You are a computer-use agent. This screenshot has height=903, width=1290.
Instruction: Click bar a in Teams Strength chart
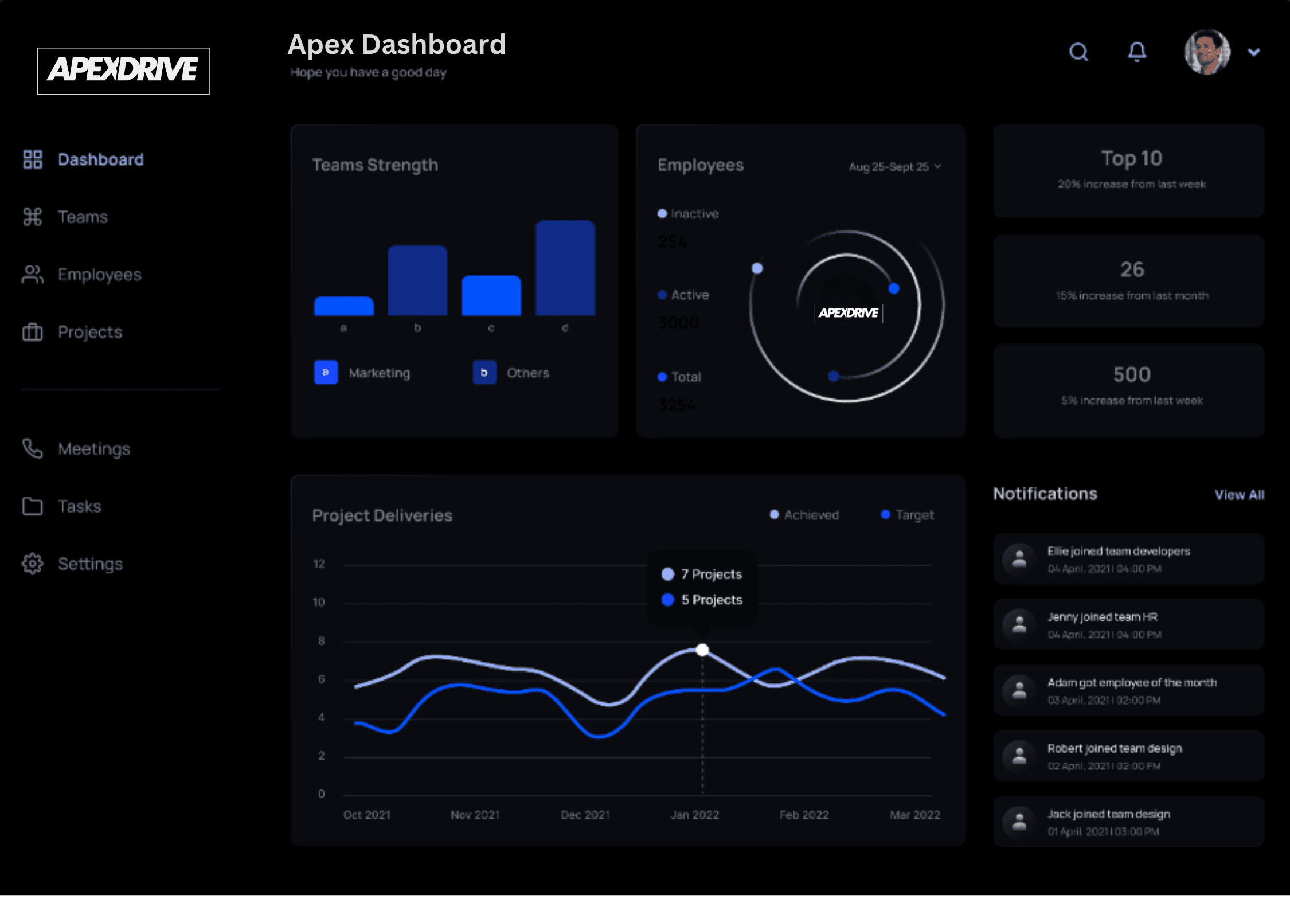344,306
